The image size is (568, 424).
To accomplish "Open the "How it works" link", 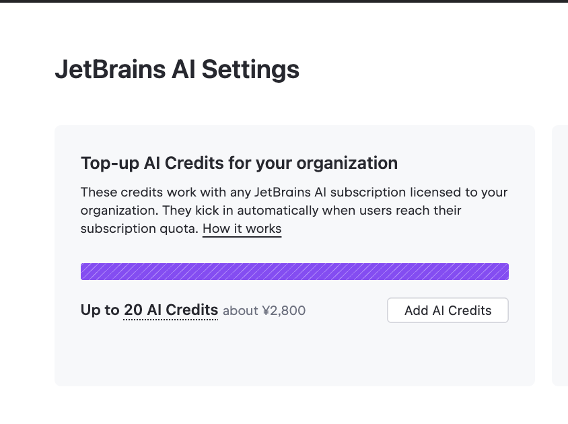I will pyautogui.click(x=242, y=229).
